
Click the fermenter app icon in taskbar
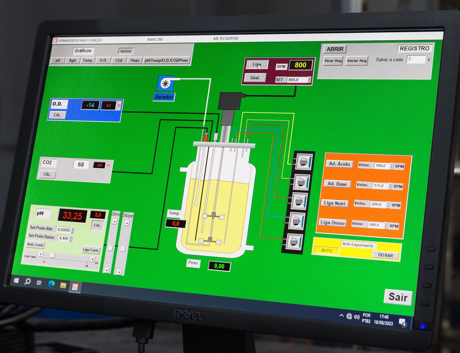pyautogui.click(x=75, y=287)
